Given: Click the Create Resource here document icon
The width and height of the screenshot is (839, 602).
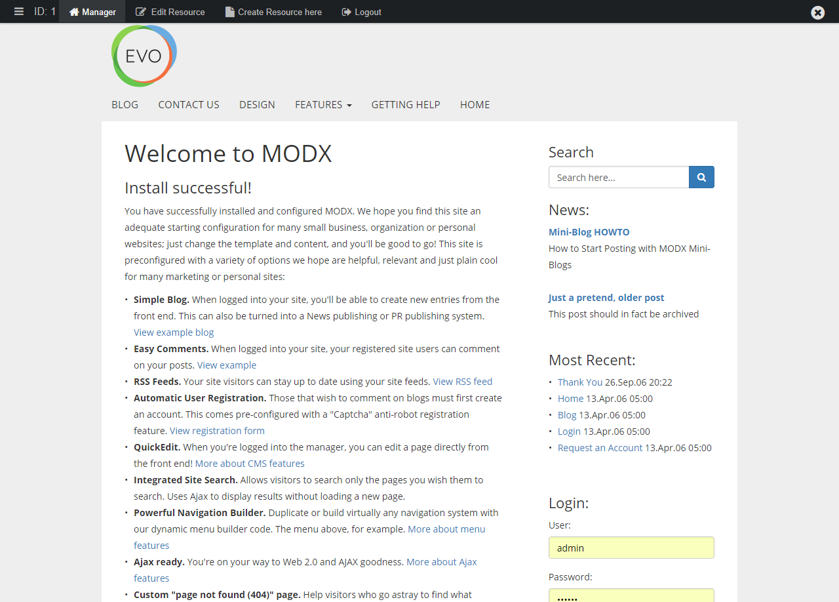Looking at the screenshot, I should click(x=229, y=11).
